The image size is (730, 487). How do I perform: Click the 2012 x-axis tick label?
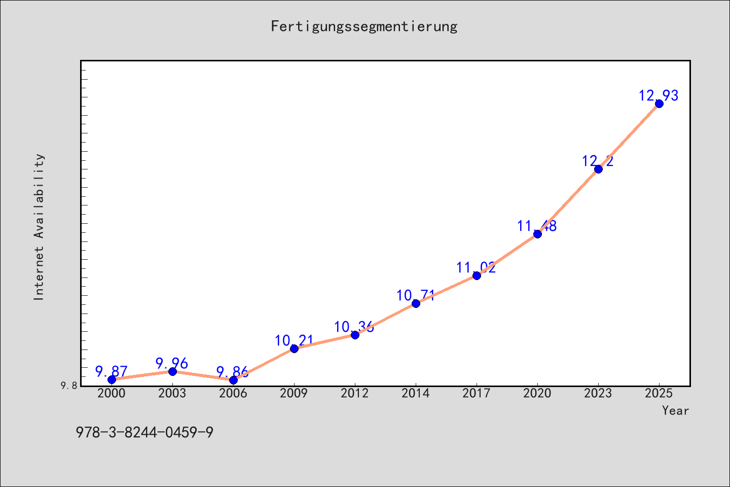click(x=355, y=393)
